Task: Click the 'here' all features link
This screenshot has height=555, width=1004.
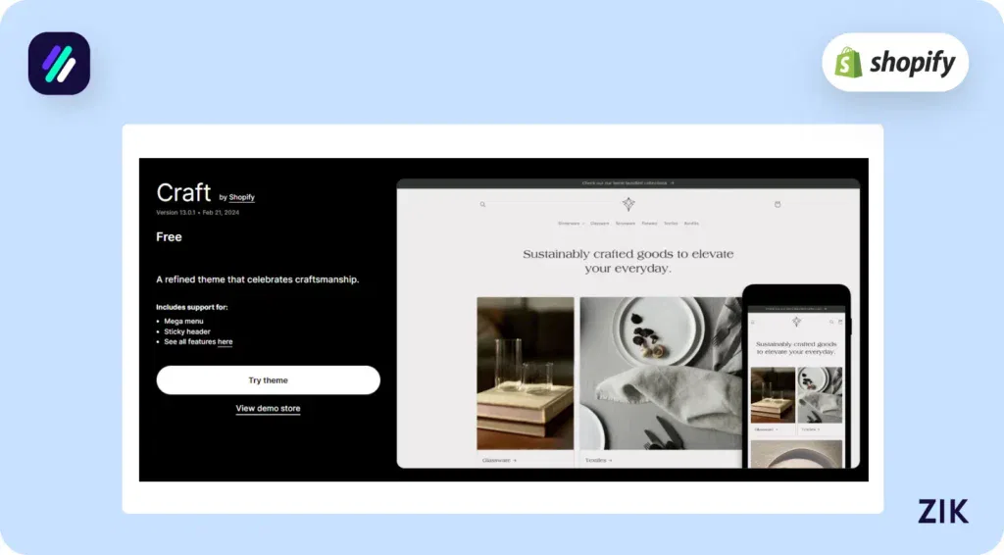Action: click(225, 342)
